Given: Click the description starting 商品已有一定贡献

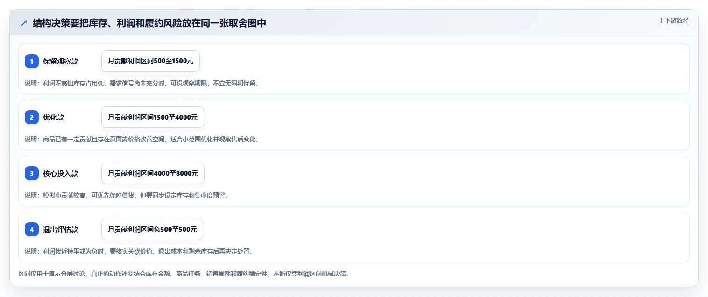Looking at the screenshot, I should click(142, 139).
